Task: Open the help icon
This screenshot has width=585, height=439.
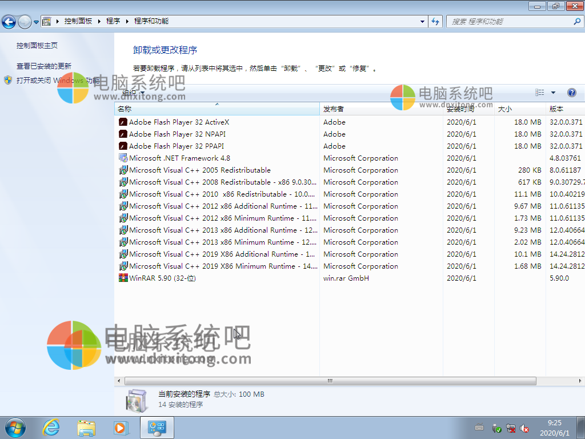Action: 571,93
